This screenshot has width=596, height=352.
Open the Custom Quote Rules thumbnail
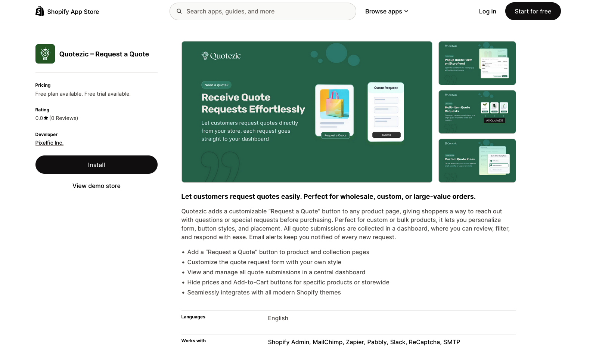477,161
